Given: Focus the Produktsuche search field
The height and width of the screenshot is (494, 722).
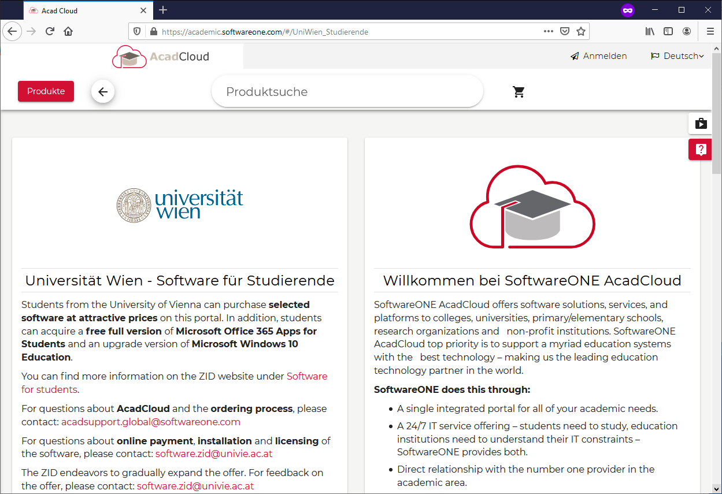Looking at the screenshot, I should pyautogui.click(x=347, y=92).
